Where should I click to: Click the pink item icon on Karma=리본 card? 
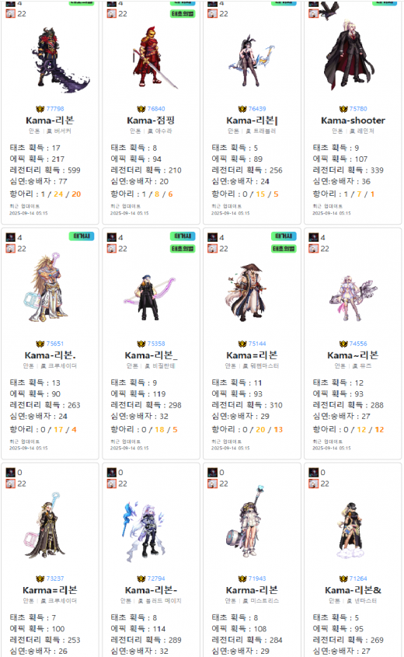10,484
